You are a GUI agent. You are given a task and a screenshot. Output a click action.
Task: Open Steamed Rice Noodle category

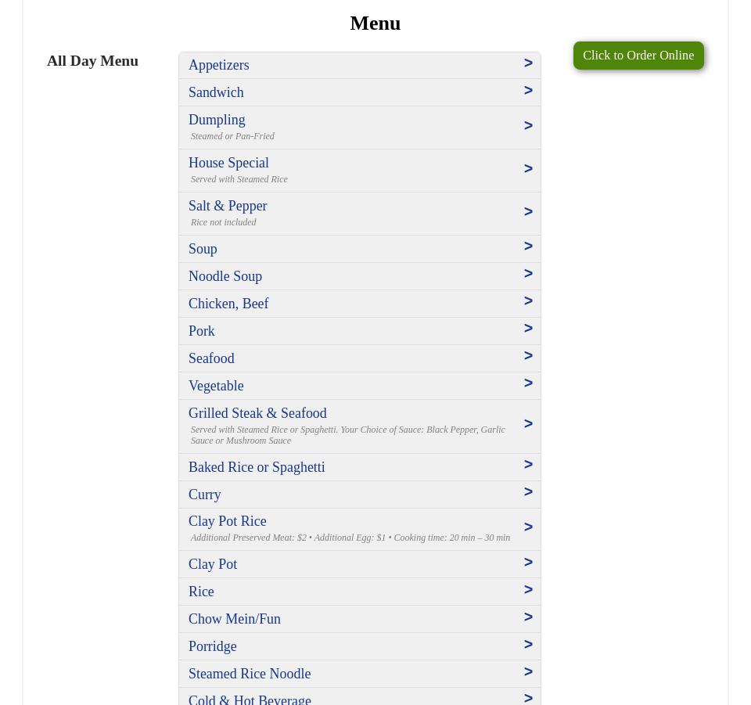(250, 674)
